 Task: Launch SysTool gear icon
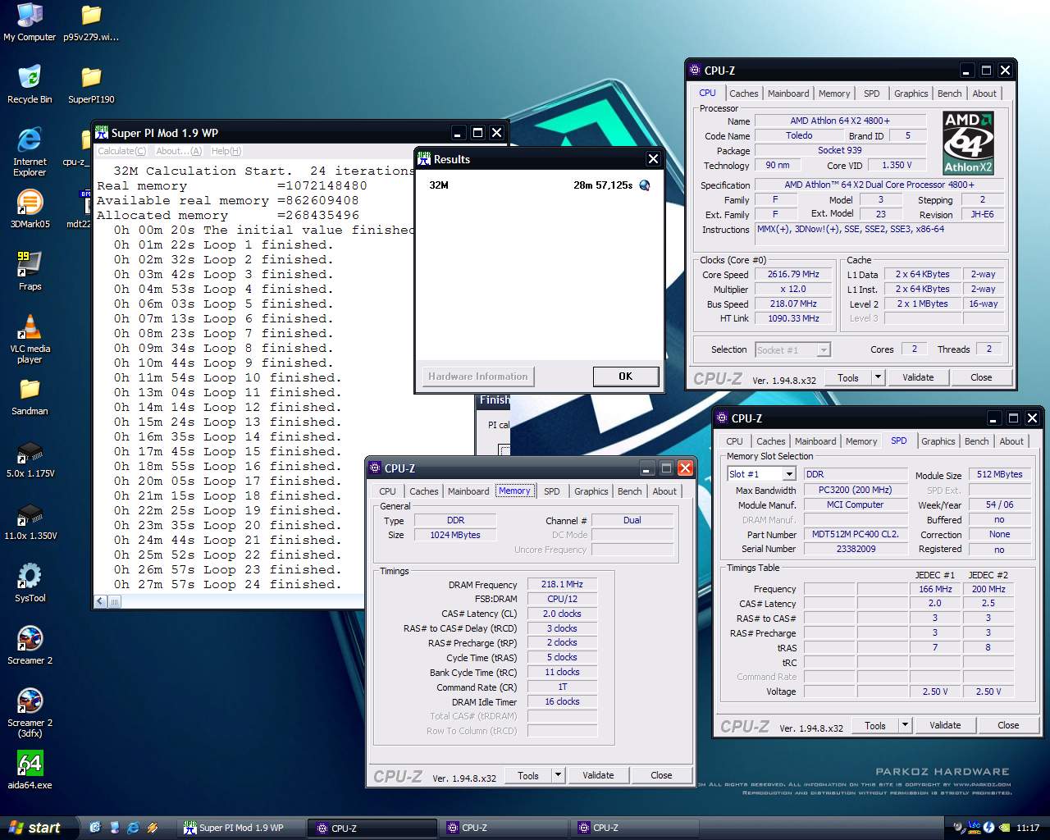pos(30,583)
